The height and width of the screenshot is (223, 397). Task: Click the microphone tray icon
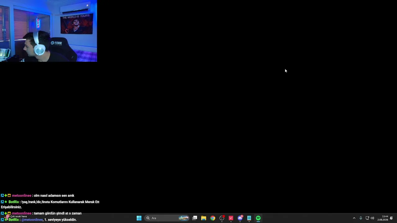(360, 218)
